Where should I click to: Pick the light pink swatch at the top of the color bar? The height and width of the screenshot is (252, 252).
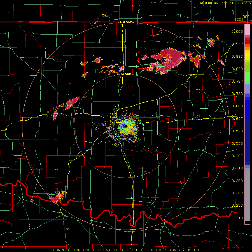pos(247,30)
